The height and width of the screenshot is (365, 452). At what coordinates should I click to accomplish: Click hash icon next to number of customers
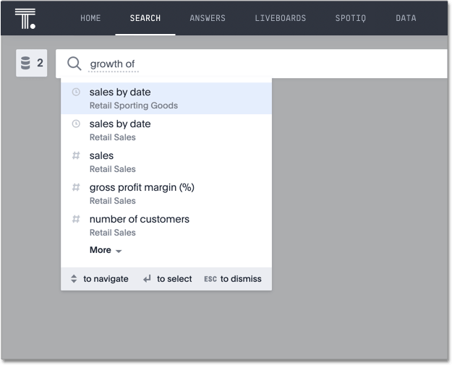click(x=76, y=220)
